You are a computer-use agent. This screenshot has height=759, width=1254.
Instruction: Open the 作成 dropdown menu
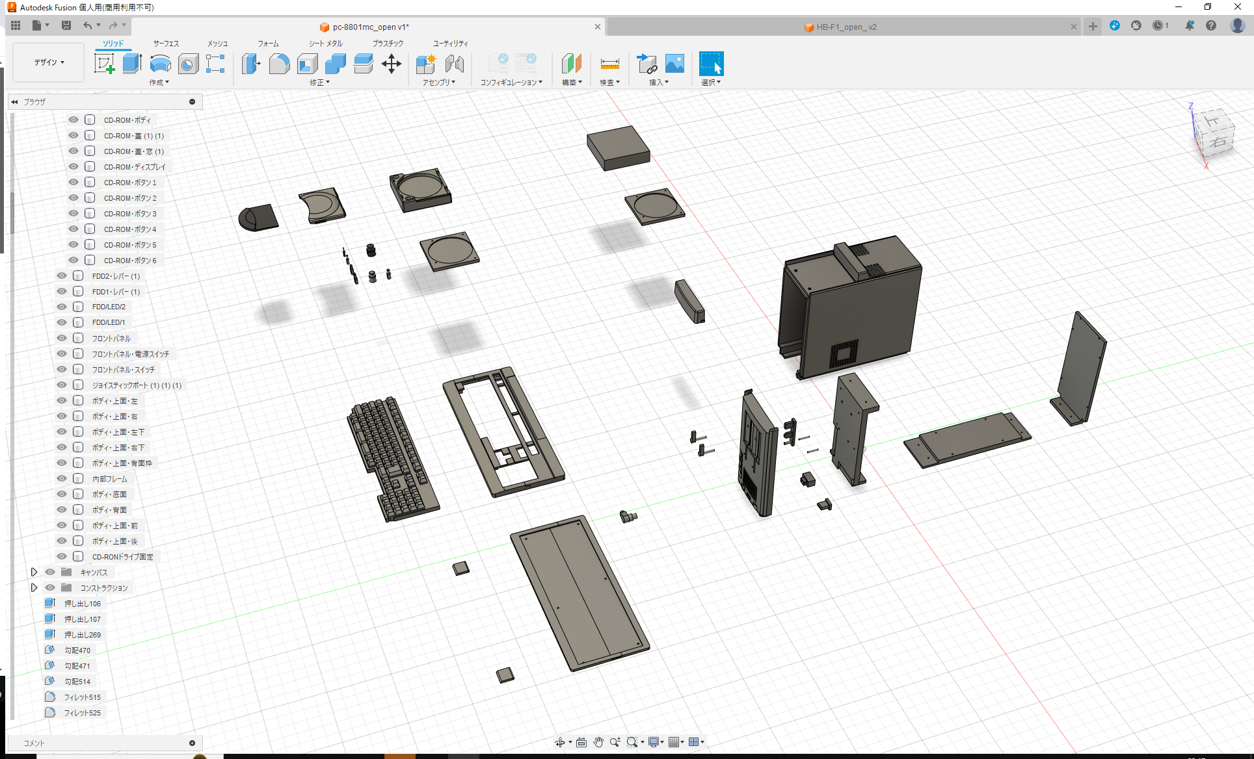pyautogui.click(x=159, y=82)
